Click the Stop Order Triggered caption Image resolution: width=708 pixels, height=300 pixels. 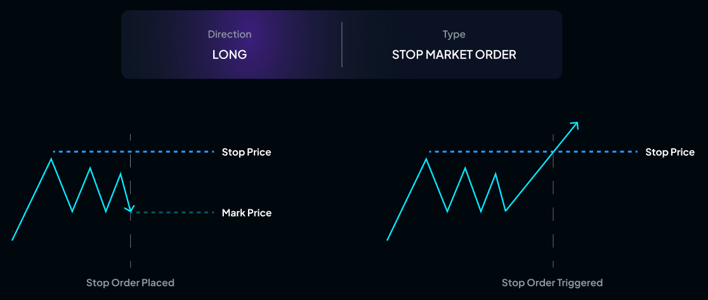click(552, 282)
